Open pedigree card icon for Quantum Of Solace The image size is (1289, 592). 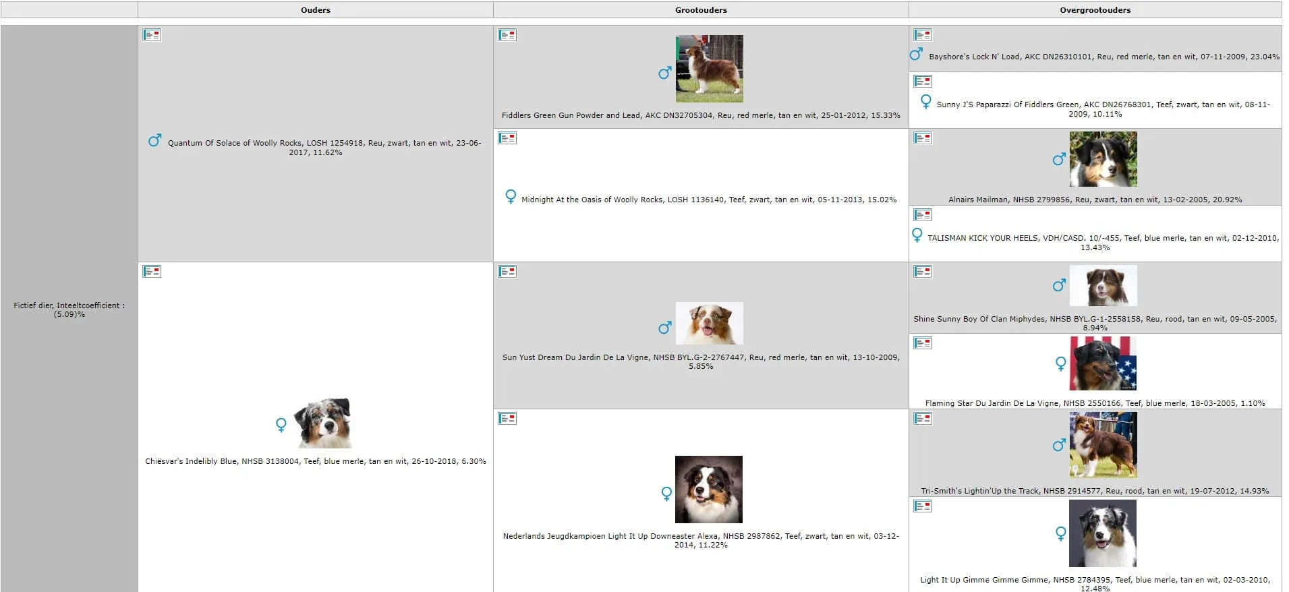(x=152, y=35)
